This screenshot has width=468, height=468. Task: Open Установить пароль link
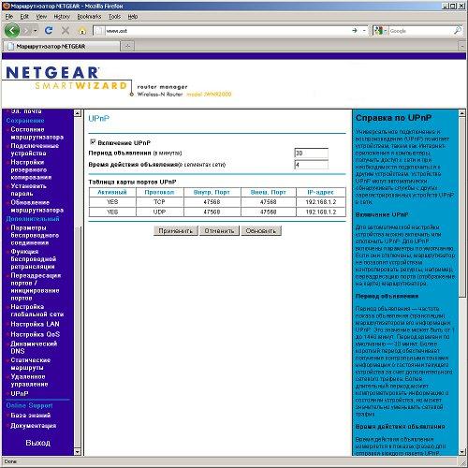(x=28, y=190)
